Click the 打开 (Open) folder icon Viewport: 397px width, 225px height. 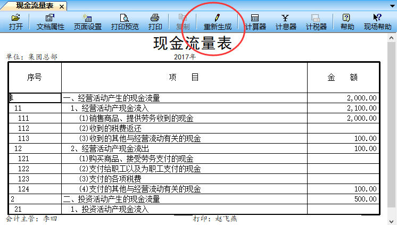(x=15, y=22)
